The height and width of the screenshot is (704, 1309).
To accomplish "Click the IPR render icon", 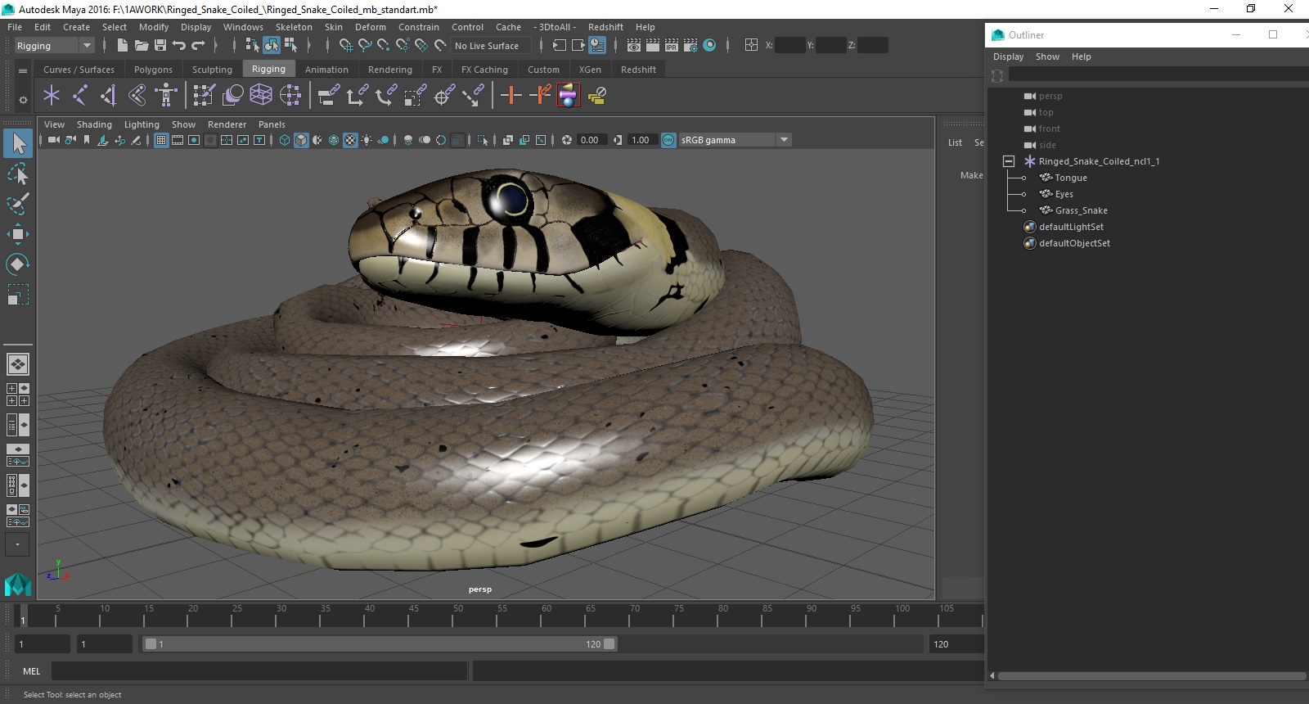I will pos(671,46).
